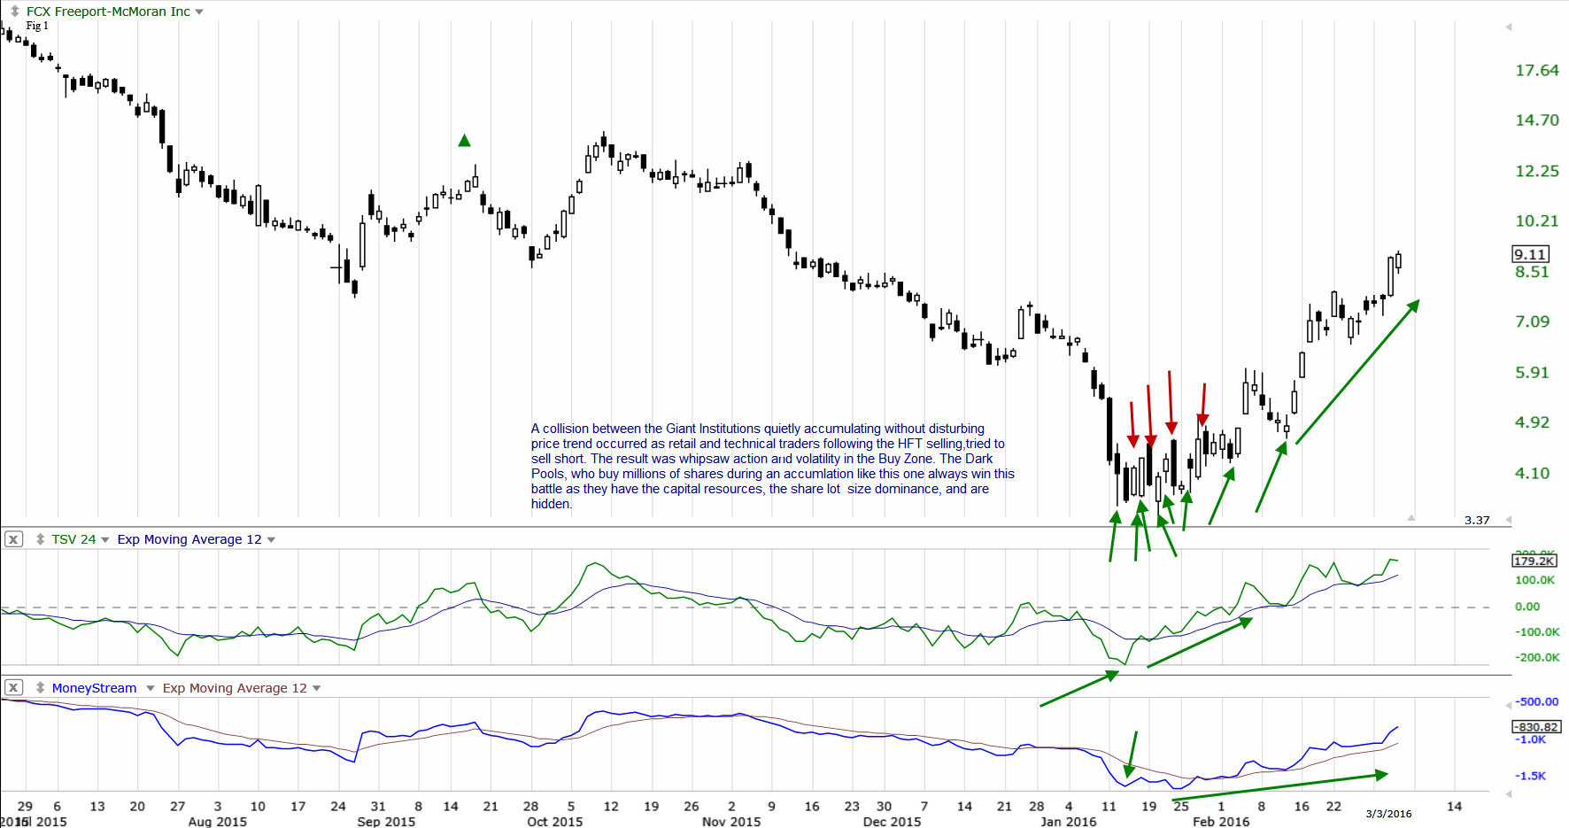Viewport: 1569px width, 828px height.
Task: Click the TSV 24 pane reorder arrows
Action: pyautogui.click(x=40, y=539)
